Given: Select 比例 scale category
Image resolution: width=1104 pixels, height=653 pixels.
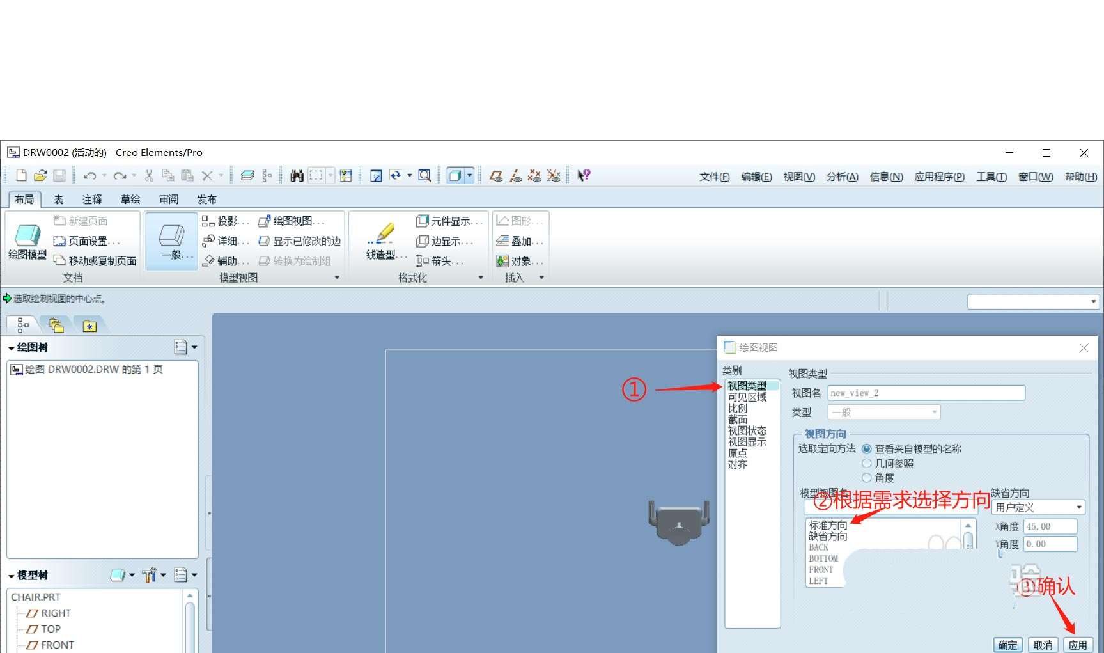Looking at the screenshot, I should pyautogui.click(x=737, y=408).
